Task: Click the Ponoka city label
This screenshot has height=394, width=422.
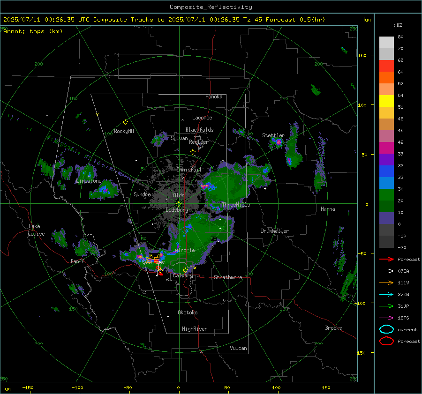Action: (x=214, y=97)
